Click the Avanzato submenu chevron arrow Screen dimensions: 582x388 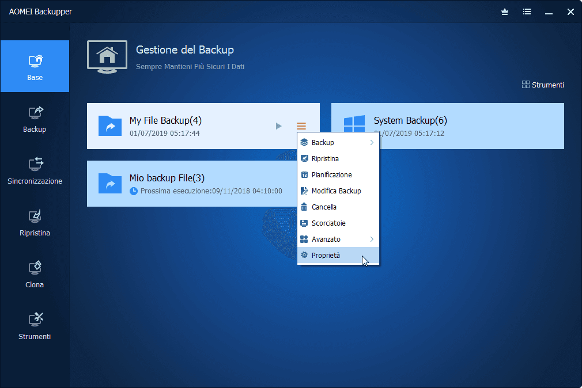[372, 239]
